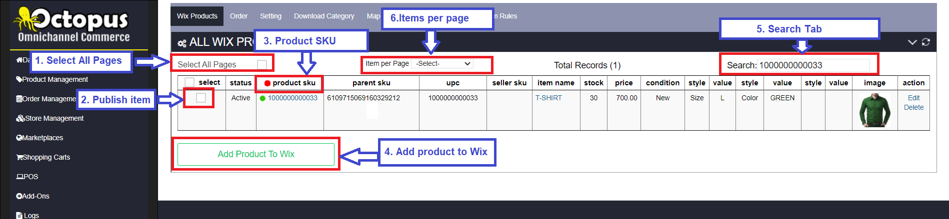Switch to the Order tab
This screenshot has height=219, width=949.
click(238, 16)
